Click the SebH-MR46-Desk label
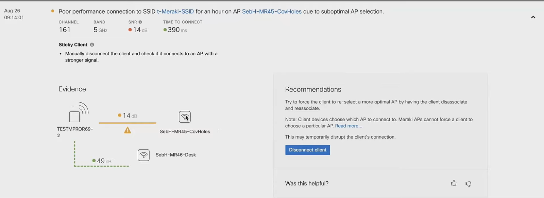 [x=176, y=155]
